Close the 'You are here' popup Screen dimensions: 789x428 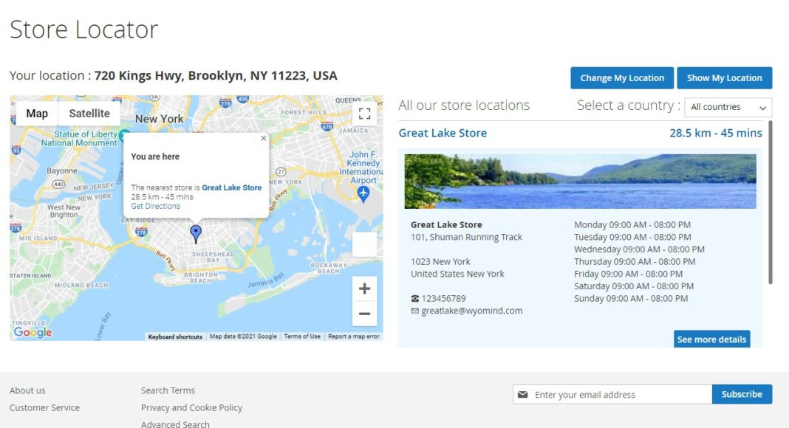click(264, 138)
